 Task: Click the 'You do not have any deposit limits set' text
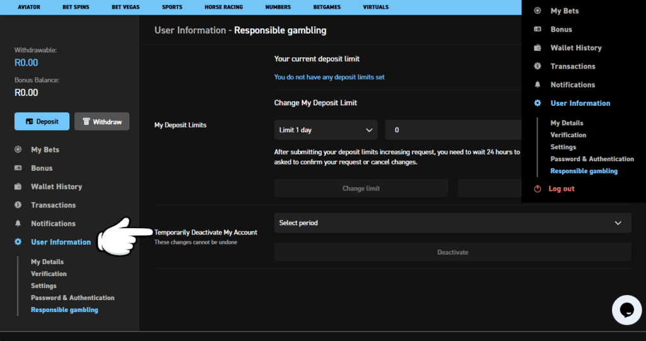click(x=329, y=77)
